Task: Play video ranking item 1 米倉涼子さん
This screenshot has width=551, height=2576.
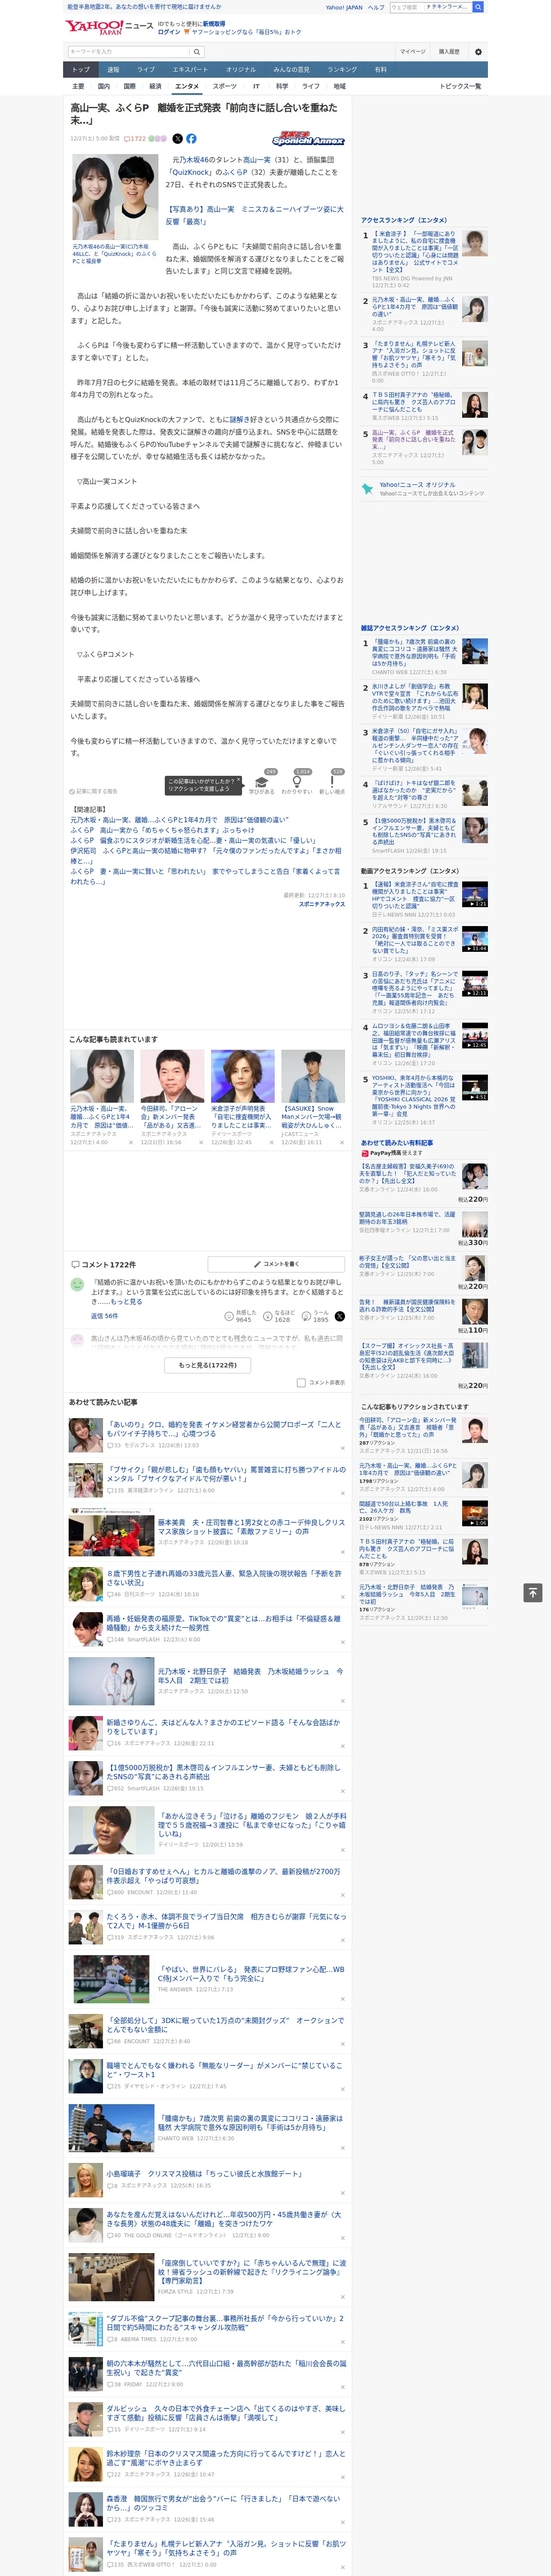Action: click(475, 893)
